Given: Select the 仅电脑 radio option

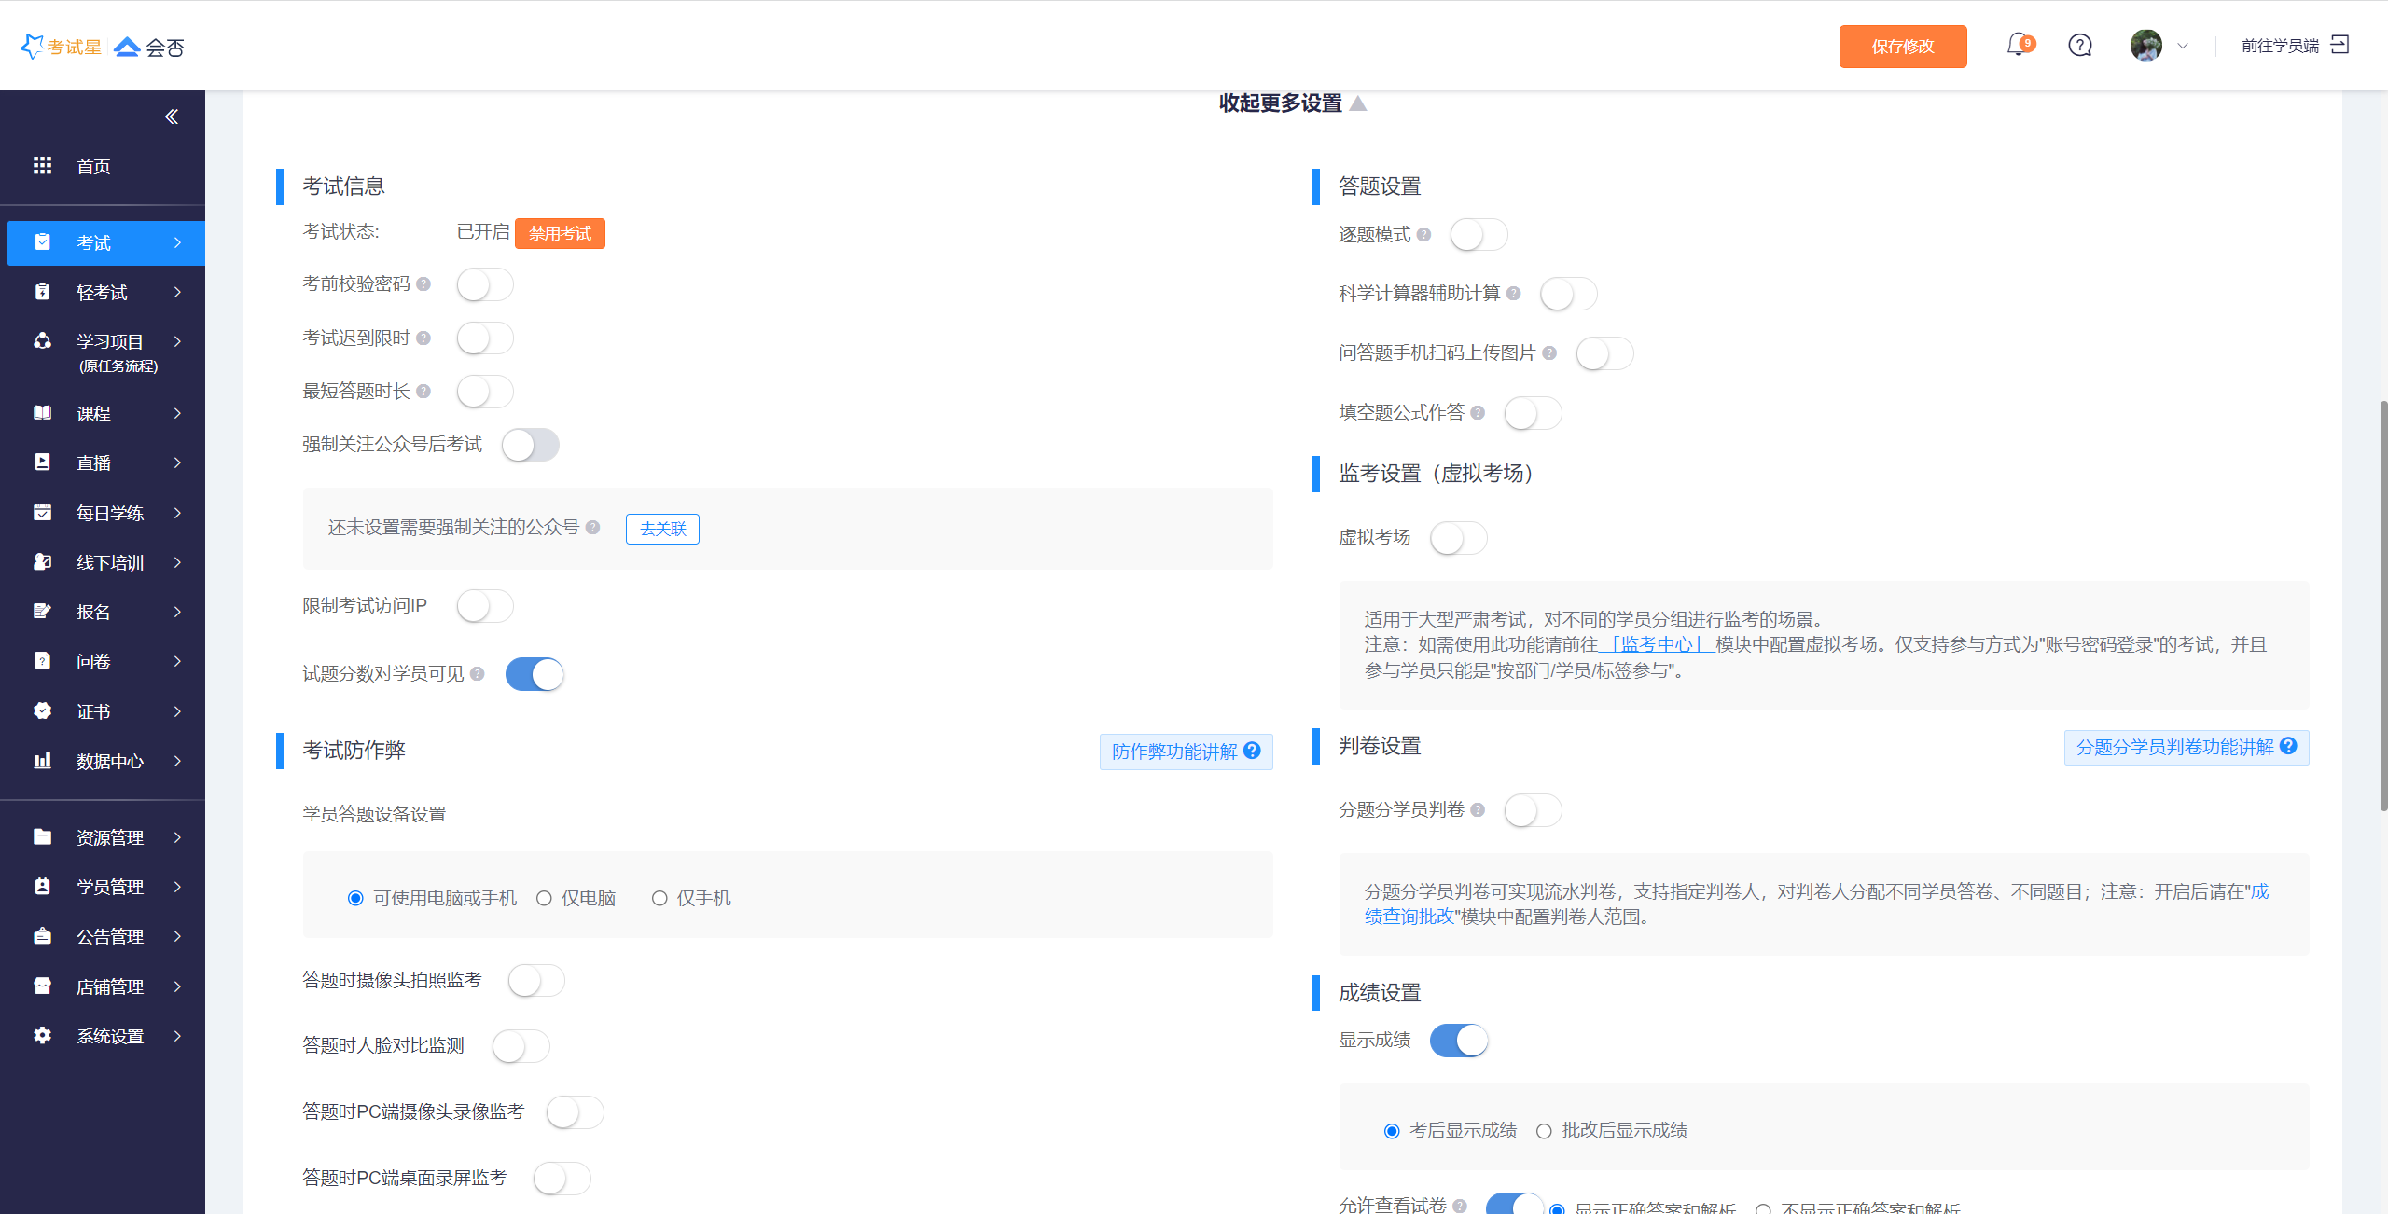Looking at the screenshot, I should pyautogui.click(x=544, y=898).
